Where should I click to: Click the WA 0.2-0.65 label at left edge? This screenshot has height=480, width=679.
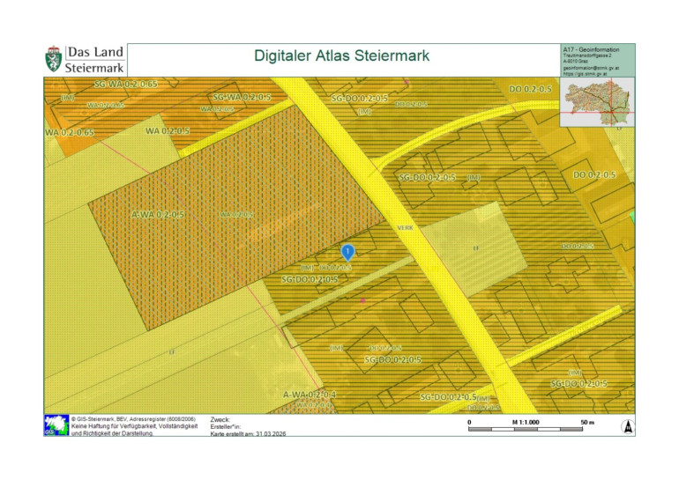click(70, 132)
